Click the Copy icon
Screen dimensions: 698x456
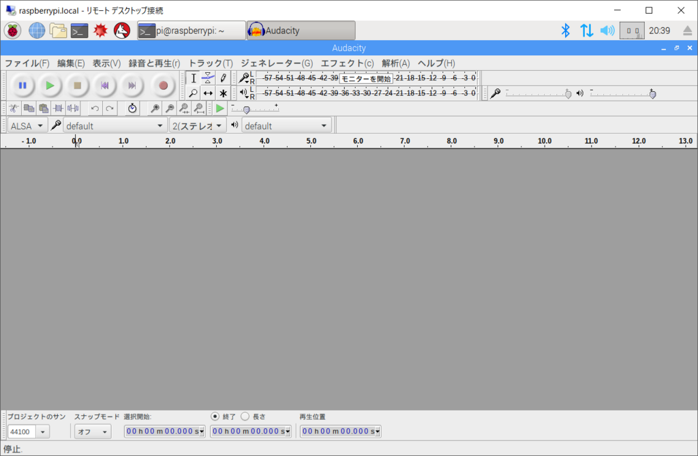click(x=29, y=108)
